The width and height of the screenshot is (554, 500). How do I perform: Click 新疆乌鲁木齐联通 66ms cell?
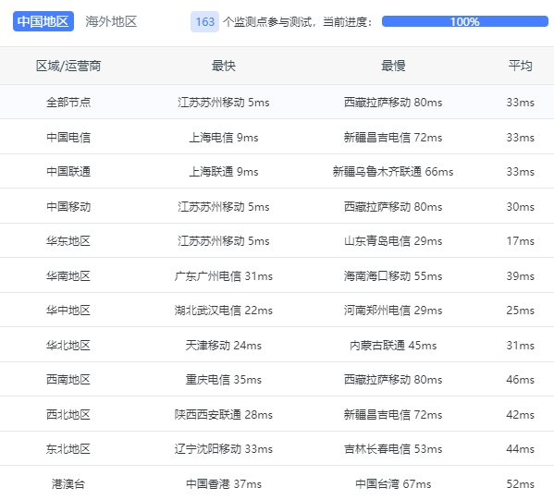click(x=393, y=172)
